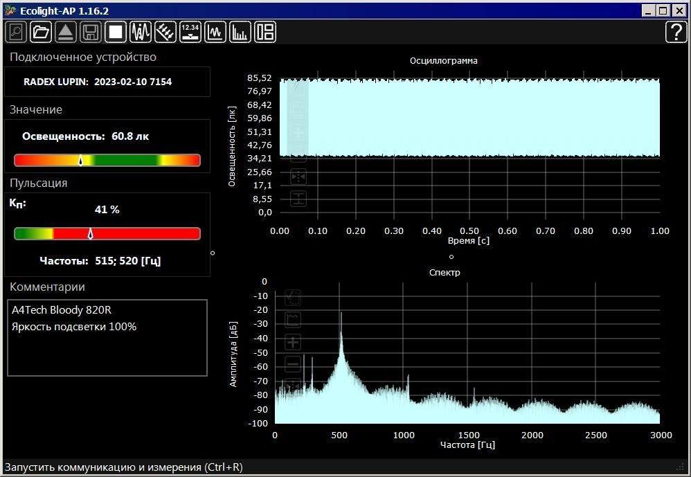
Task: Click the spectrum scatter-points overlay icon
Action: [293, 298]
